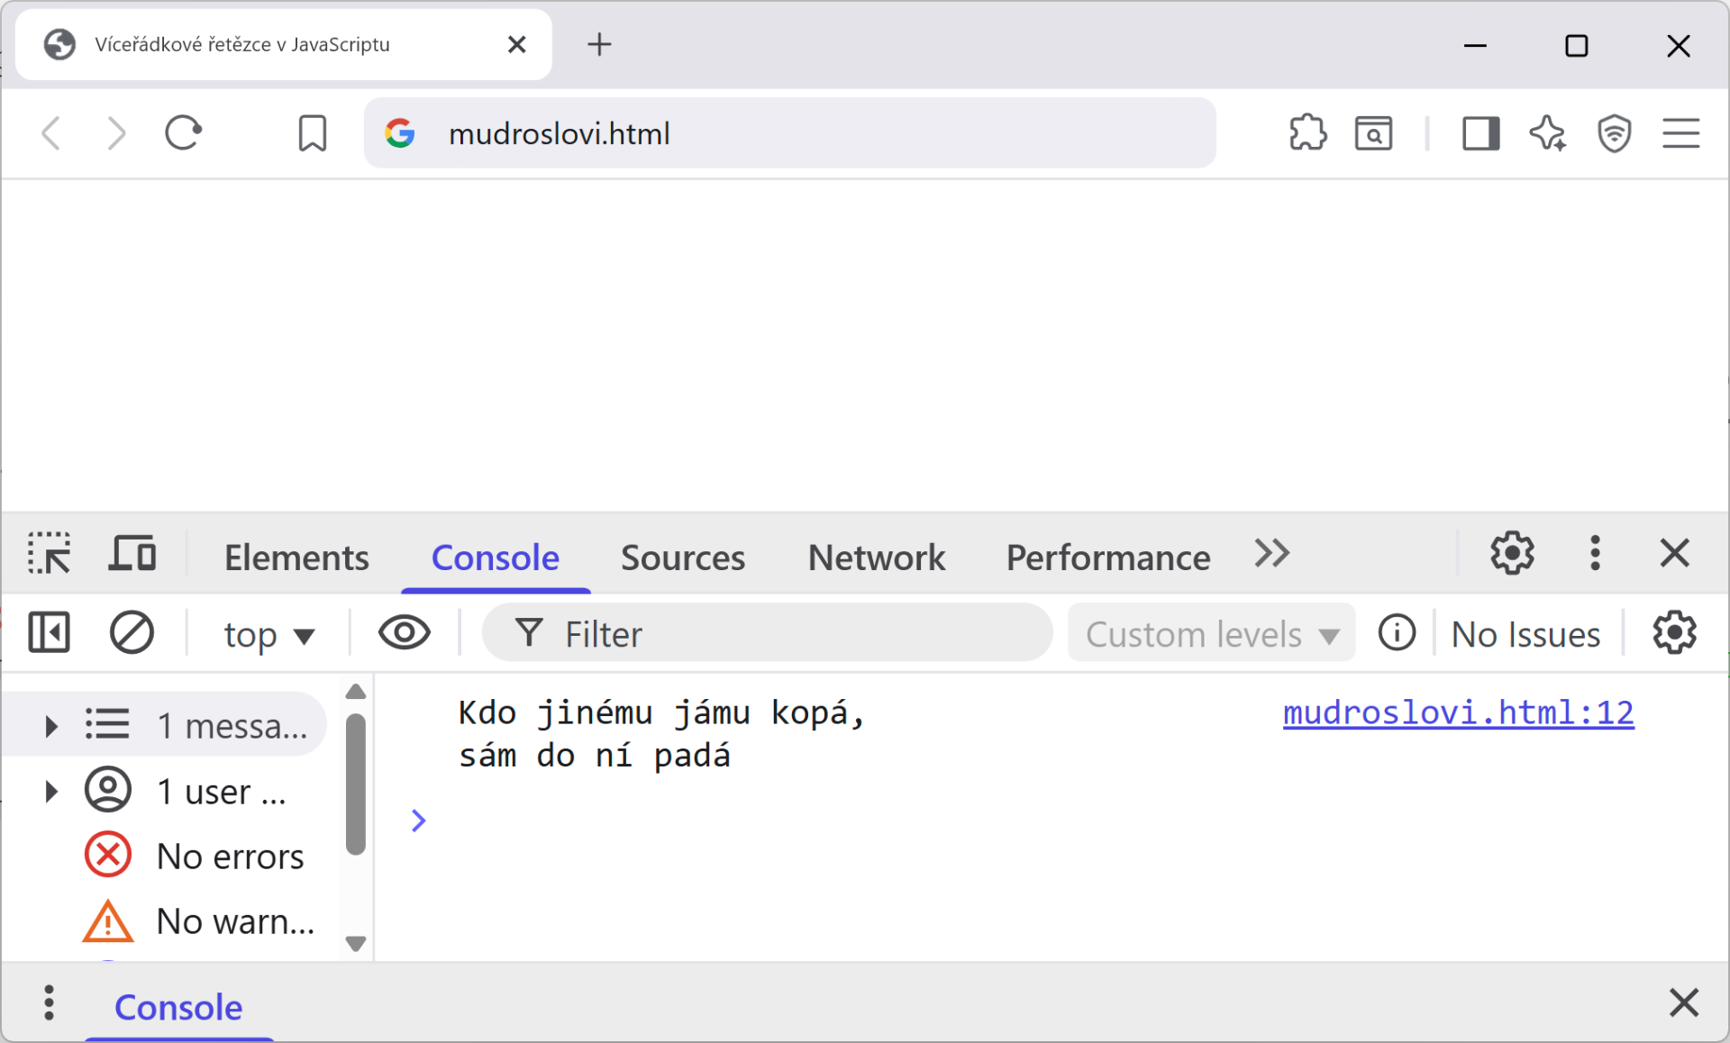Open the Custom levels dropdown

tap(1211, 633)
